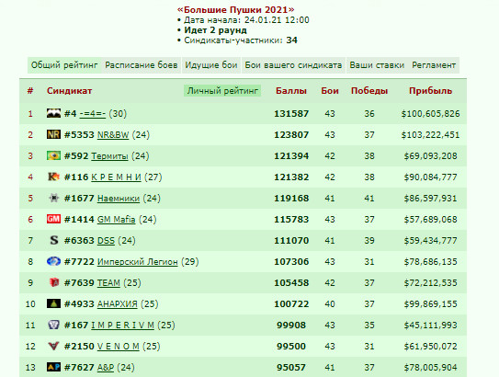Open the NR&BW syndicate link
Screen dimensions: 499x377
point(113,134)
